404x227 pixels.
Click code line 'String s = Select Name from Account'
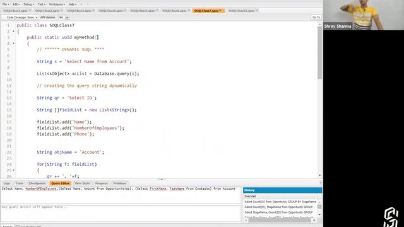pos(84,62)
